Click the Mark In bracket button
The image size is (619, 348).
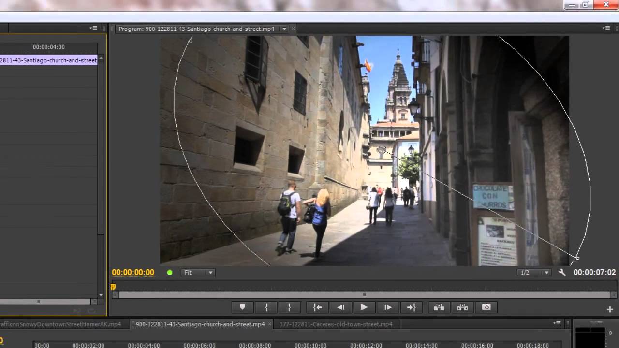point(266,307)
